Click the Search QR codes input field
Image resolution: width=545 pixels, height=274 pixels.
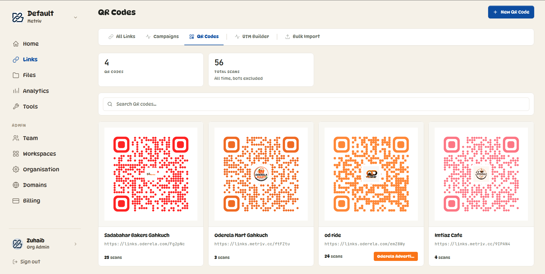[316, 104]
